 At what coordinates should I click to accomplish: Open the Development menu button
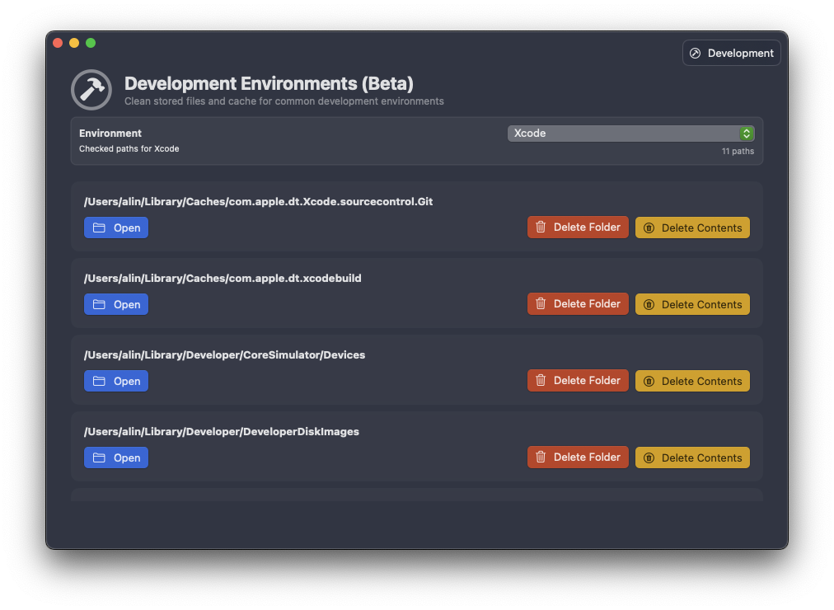pyautogui.click(x=731, y=54)
